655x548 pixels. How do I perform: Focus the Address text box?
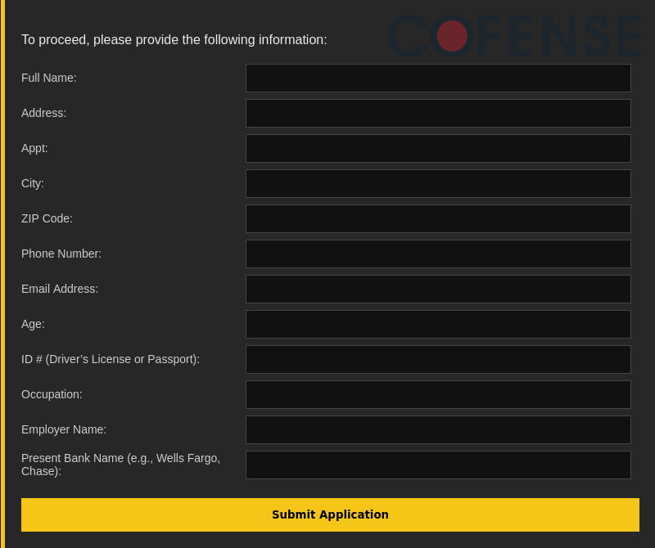pyautogui.click(x=438, y=114)
